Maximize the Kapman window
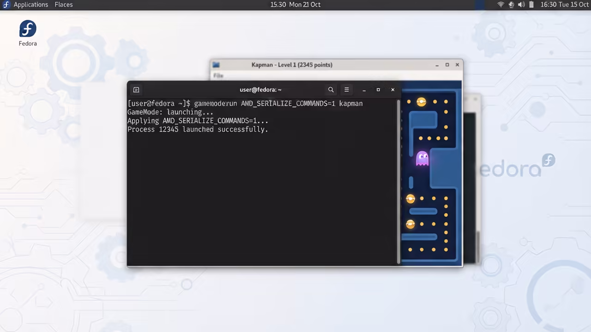The image size is (591, 332). pos(447,65)
